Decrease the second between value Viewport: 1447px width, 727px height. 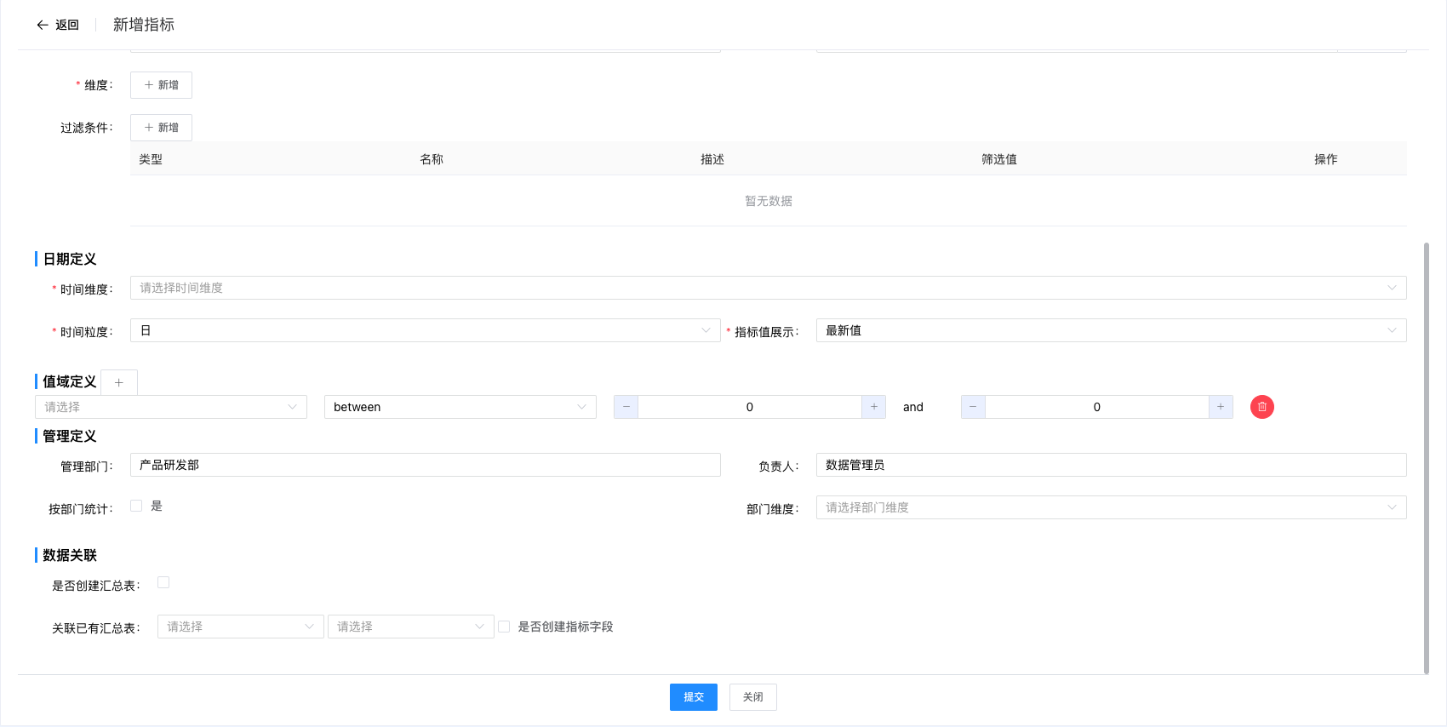tap(973, 407)
